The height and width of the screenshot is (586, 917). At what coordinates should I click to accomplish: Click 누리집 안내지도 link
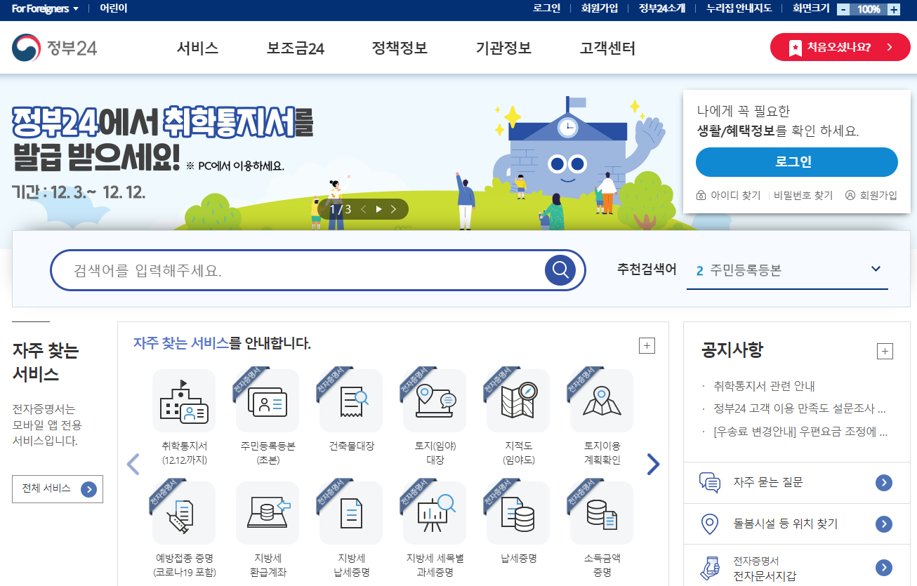coord(739,8)
